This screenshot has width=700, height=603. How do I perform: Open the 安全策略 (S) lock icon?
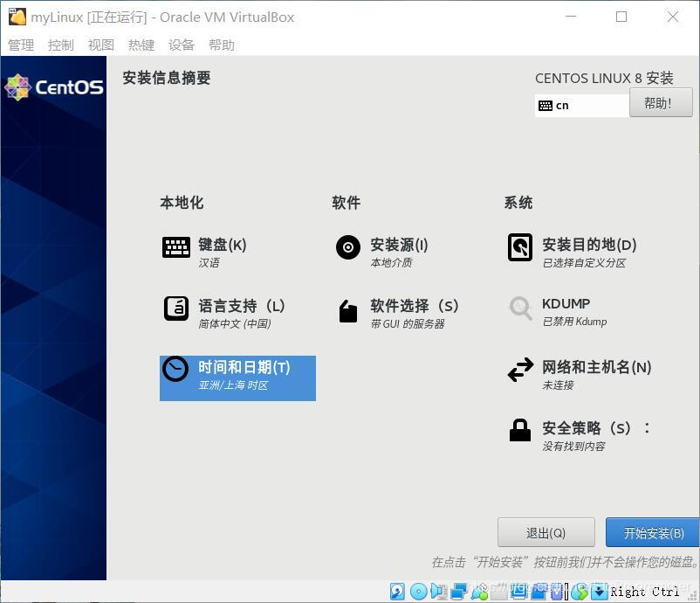520,430
